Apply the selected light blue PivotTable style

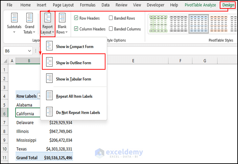tap(199, 24)
